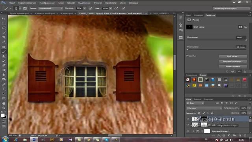The height and width of the screenshot is (142, 252).
Task: Select the Eyedropper tool
Action: [4, 42]
